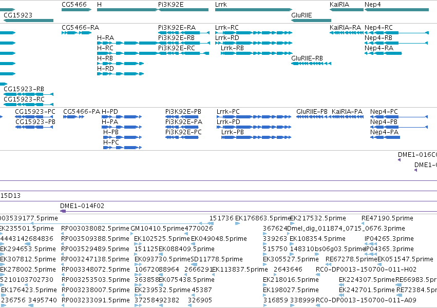This screenshot has width=437, height=308.
Task: Select EST EK108354.5prime
Action: [x=292, y=244]
